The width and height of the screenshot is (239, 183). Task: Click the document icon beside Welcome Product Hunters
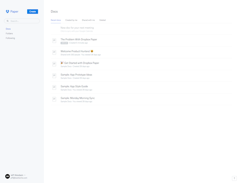tap(54, 52)
